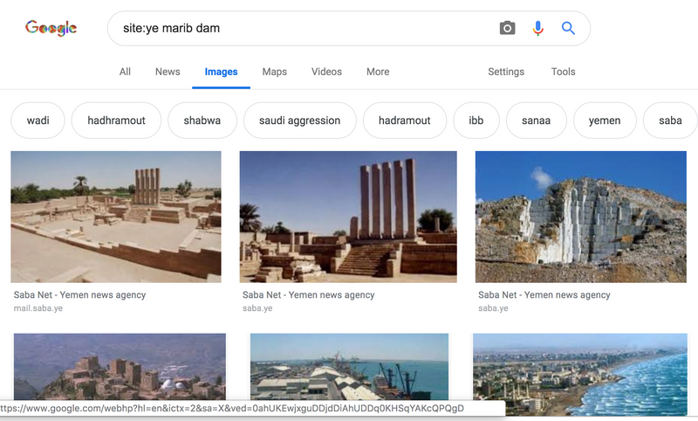Open search by image camera icon
This screenshot has width=698, height=421.
pyautogui.click(x=507, y=28)
